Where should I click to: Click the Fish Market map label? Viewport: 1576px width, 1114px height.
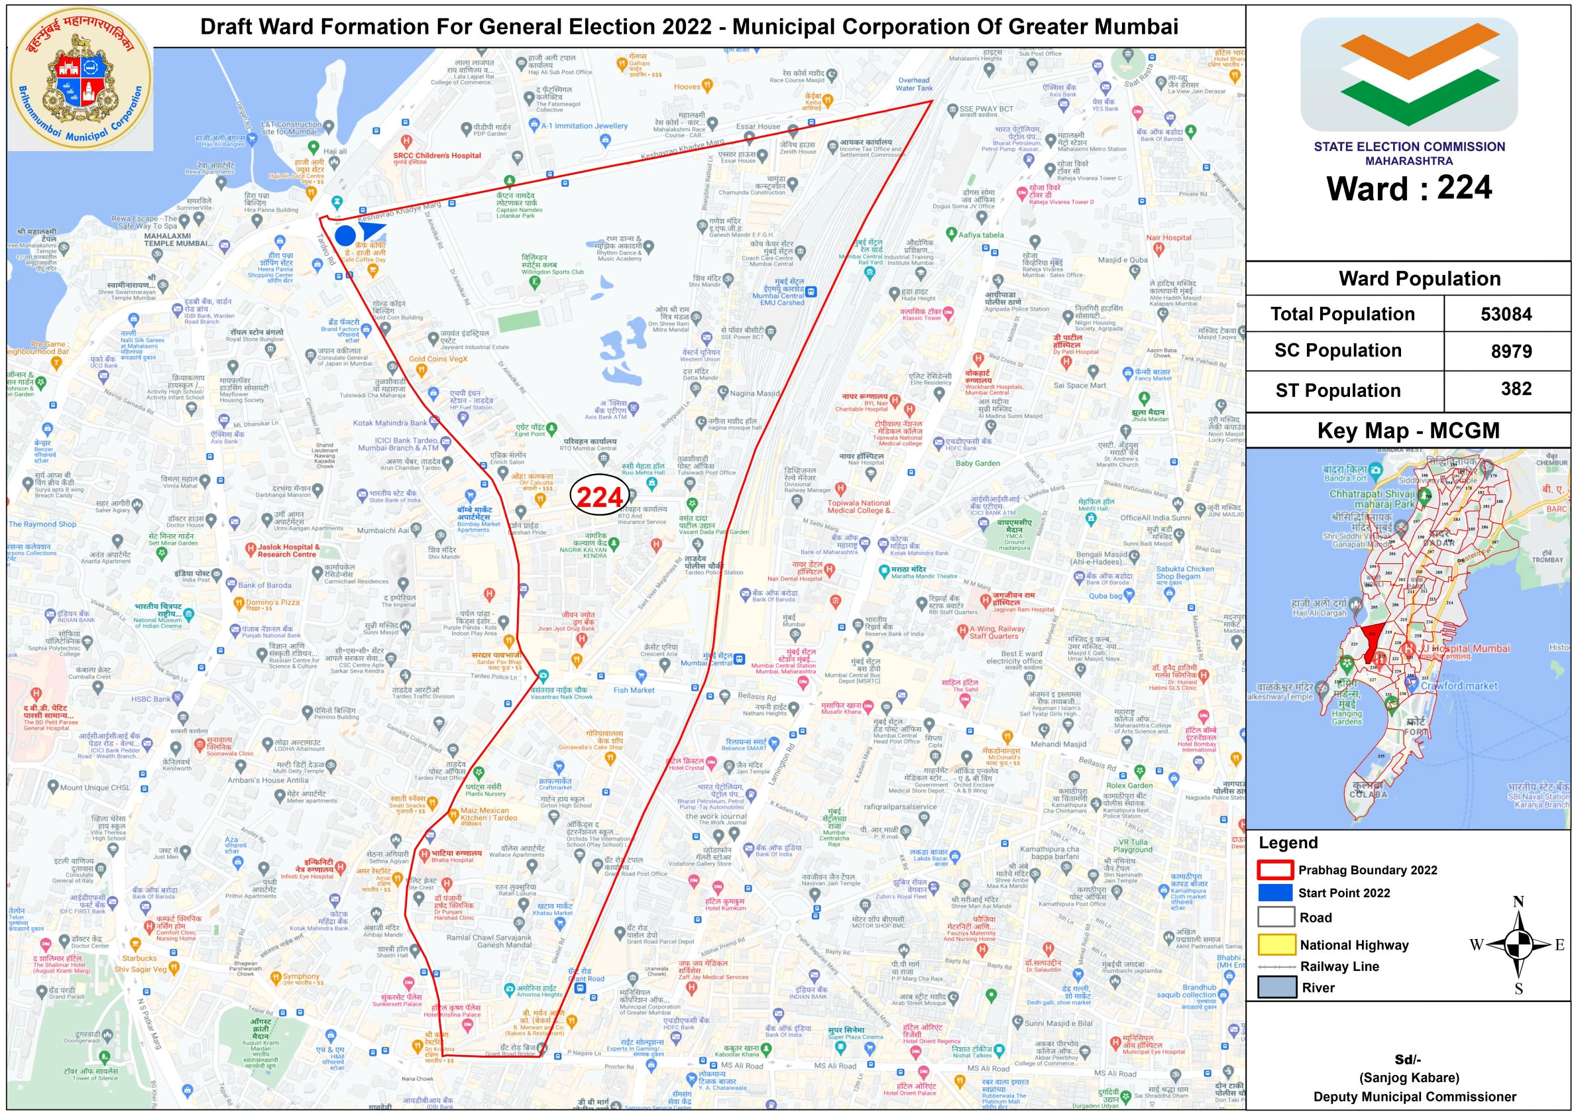pos(634,691)
